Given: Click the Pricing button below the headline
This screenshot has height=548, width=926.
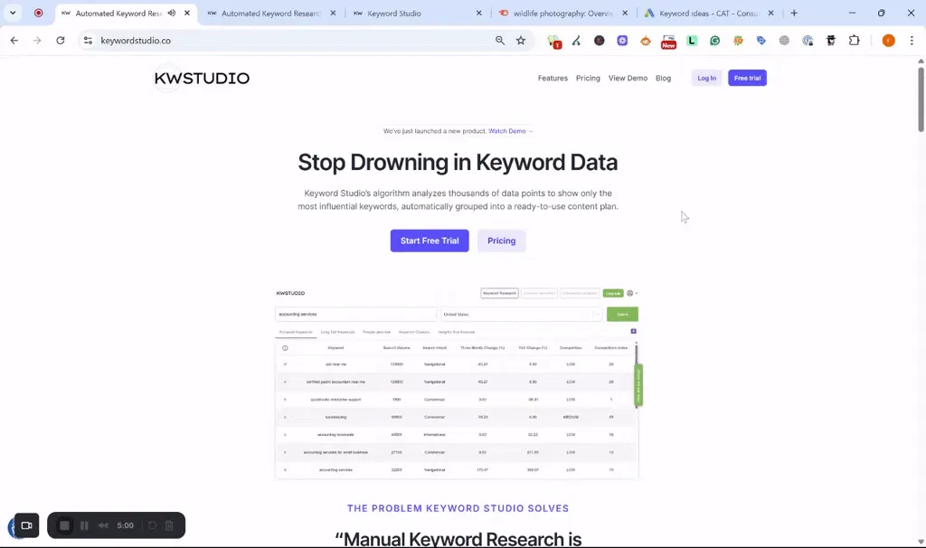Looking at the screenshot, I should click(x=501, y=241).
